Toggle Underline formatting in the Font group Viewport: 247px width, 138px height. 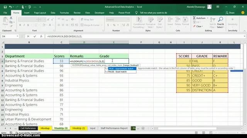[x=28, y=25]
